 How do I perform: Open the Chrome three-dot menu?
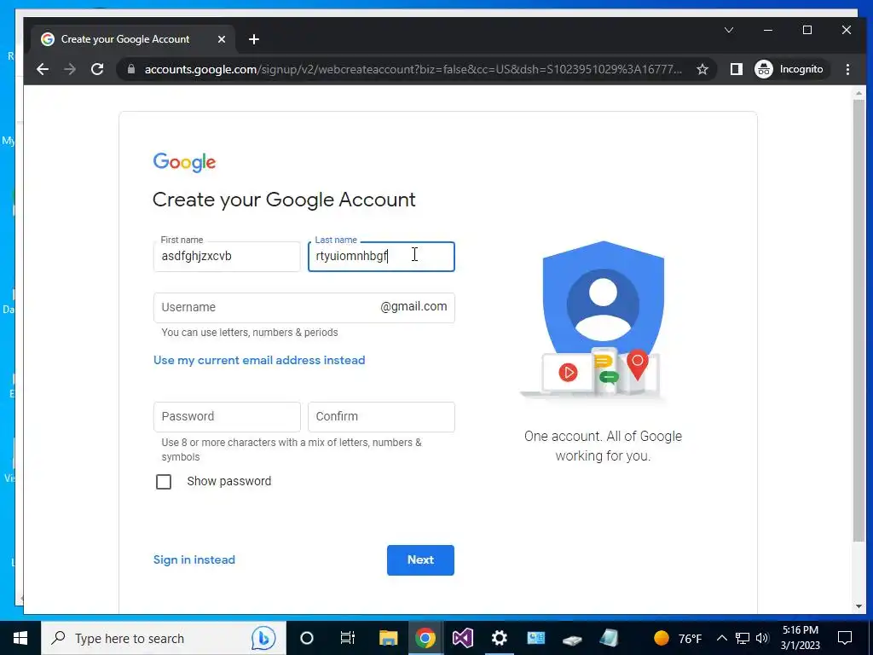click(847, 69)
